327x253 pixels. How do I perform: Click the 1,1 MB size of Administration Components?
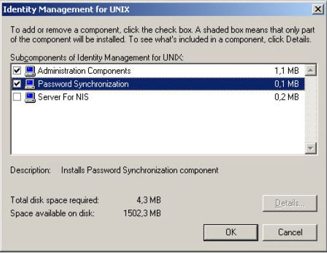tap(286, 71)
